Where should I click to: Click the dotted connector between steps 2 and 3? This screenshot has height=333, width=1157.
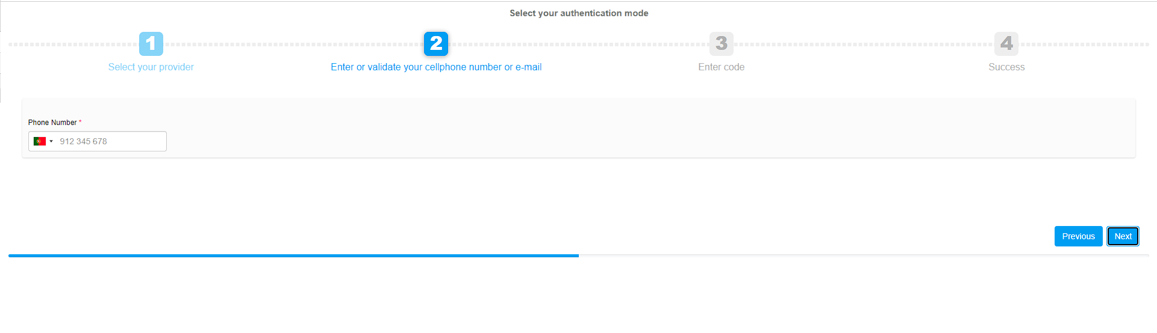point(578,44)
